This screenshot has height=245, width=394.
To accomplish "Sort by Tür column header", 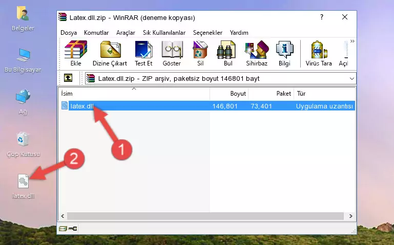I will point(324,94).
